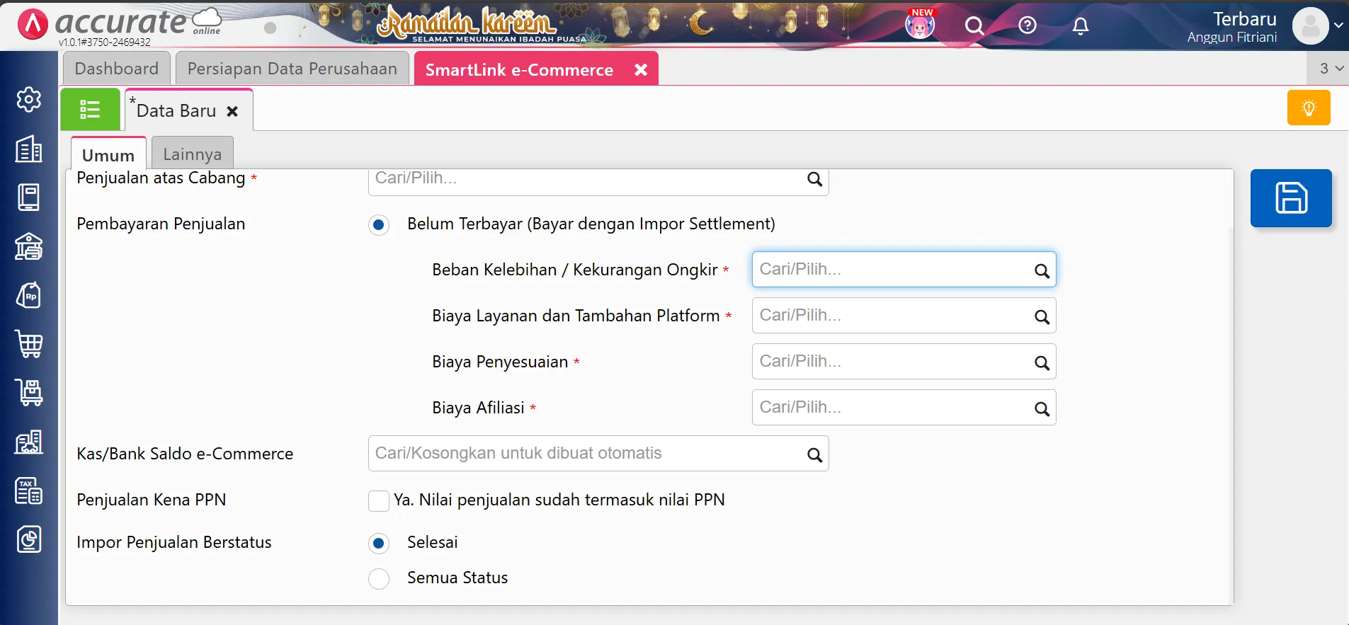Expand the open tabs counter dropdown

[1330, 69]
